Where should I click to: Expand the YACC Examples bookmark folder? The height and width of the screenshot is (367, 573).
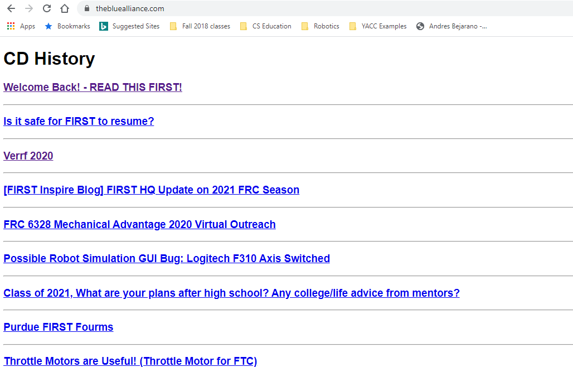378,26
